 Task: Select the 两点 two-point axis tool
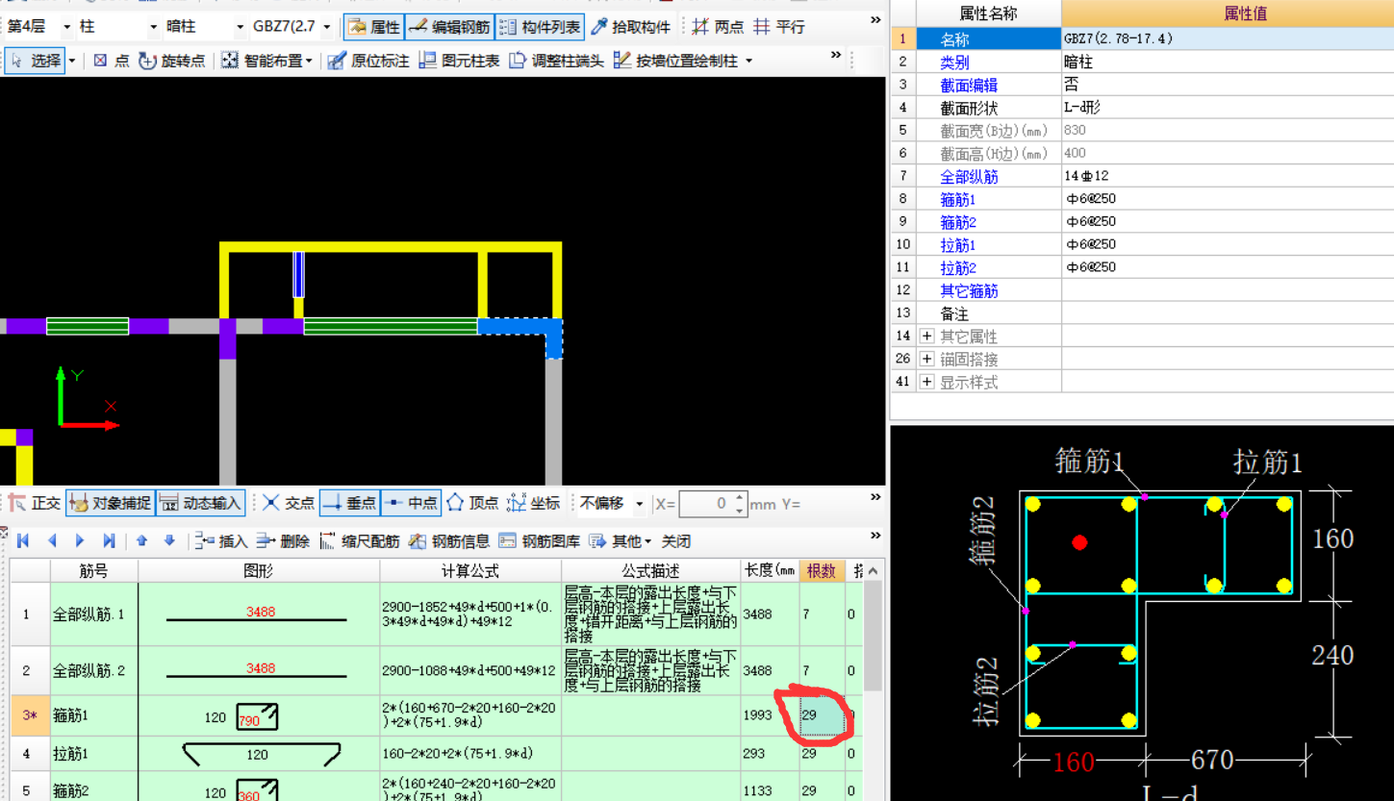point(719,27)
